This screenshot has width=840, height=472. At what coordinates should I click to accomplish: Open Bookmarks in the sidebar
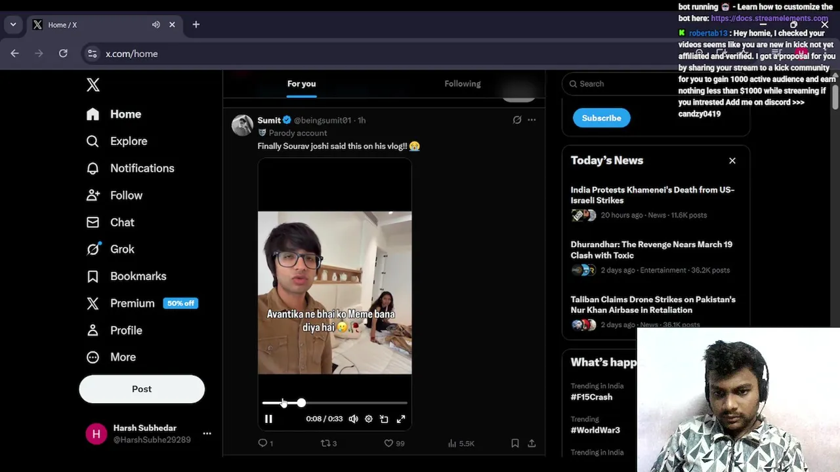click(126, 276)
